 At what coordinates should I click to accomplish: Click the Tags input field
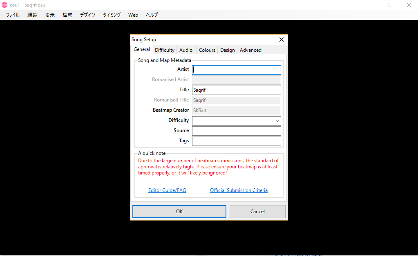(x=237, y=141)
